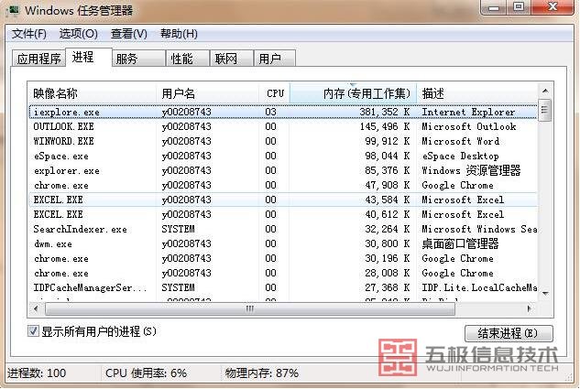This screenshot has height=389, width=580.
Task: Select the eSpace.exe process row
Action: pyautogui.click(x=283, y=156)
